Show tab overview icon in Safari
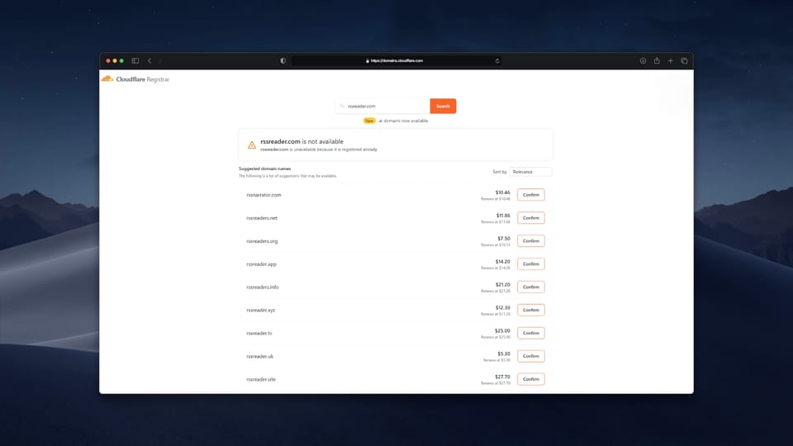 tap(684, 60)
